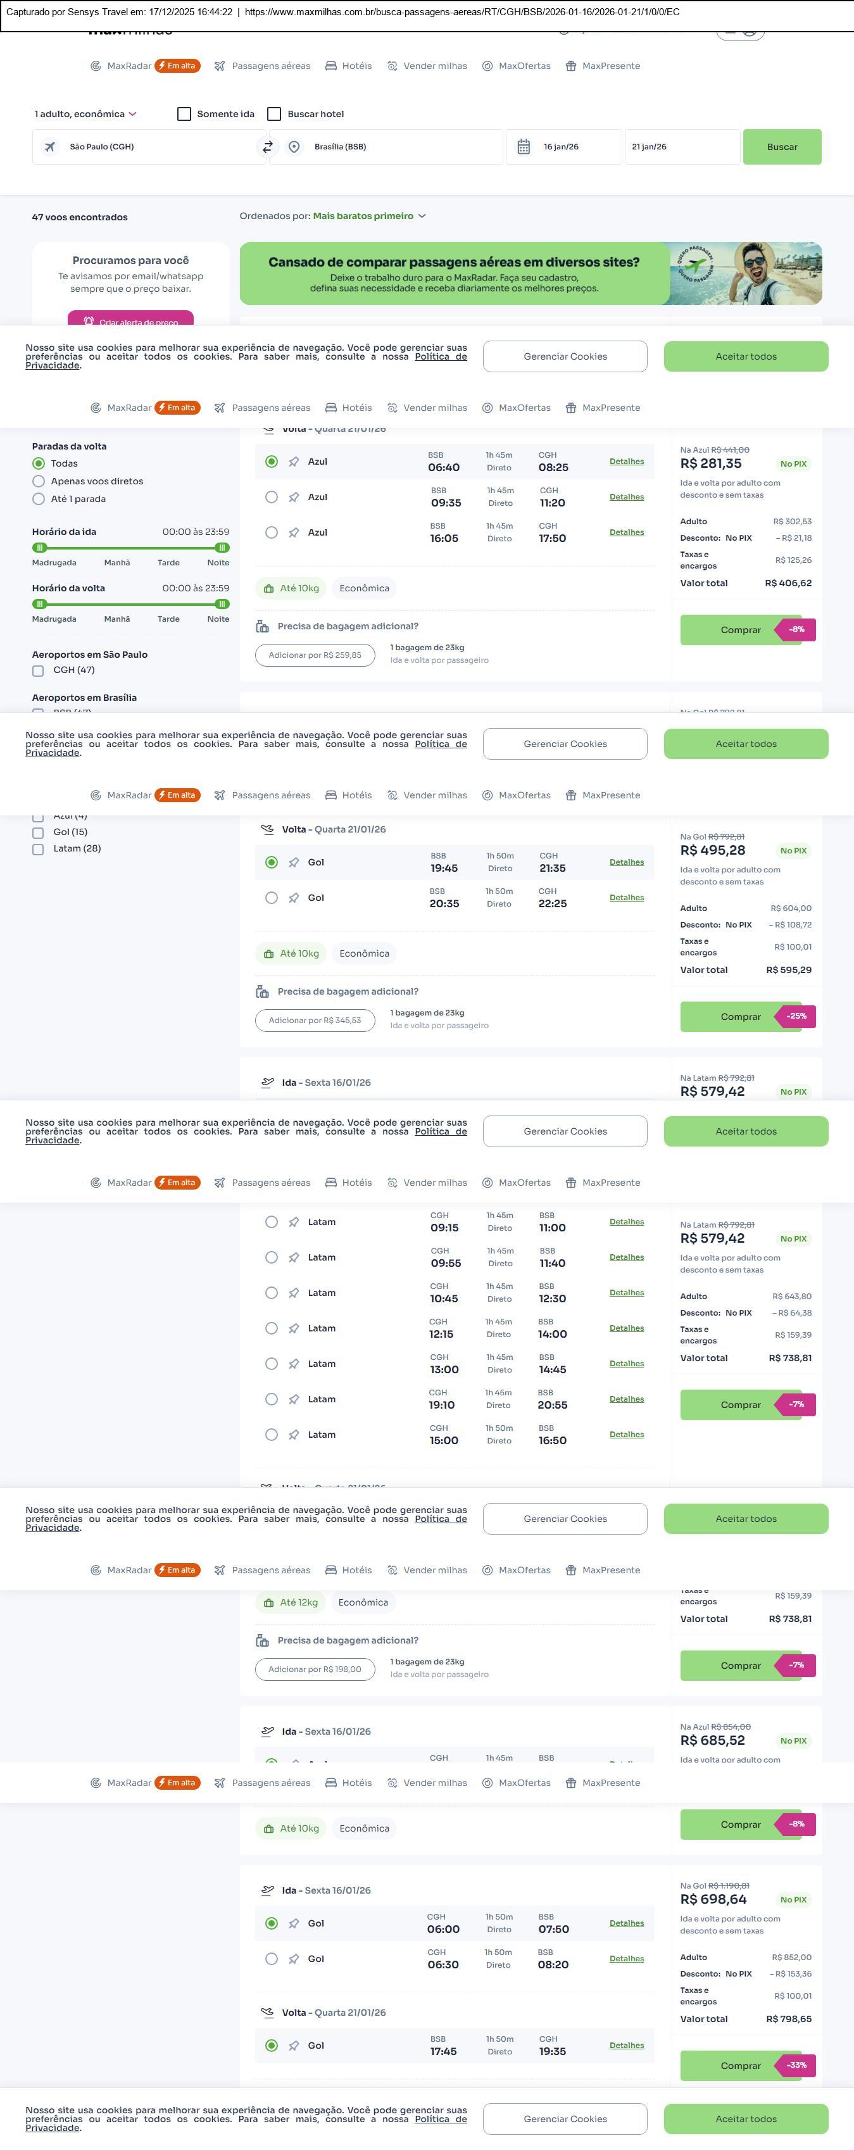Pin the Gol 06:30 outbound flight
The height and width of the screenshot is (2150, 854).
294,1959
